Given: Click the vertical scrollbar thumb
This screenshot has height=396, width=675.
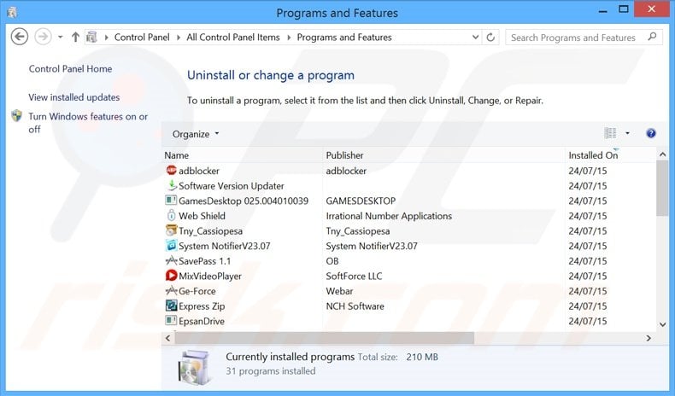Looking at the screenshot, I should [x=662, y=188].
